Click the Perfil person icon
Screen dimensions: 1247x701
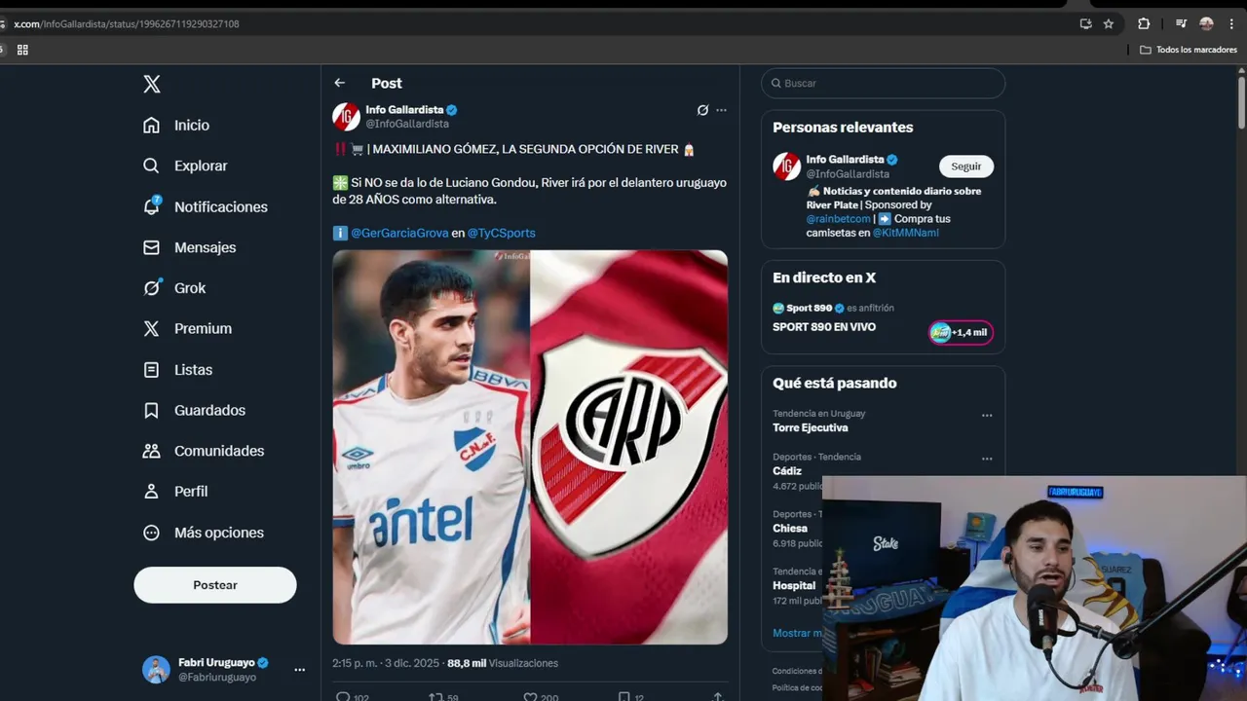151,492
